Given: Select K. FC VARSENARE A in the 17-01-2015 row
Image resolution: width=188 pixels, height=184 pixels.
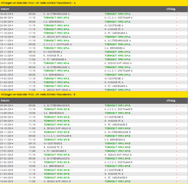Looking at the screenshot, I should tap(55, 59).
